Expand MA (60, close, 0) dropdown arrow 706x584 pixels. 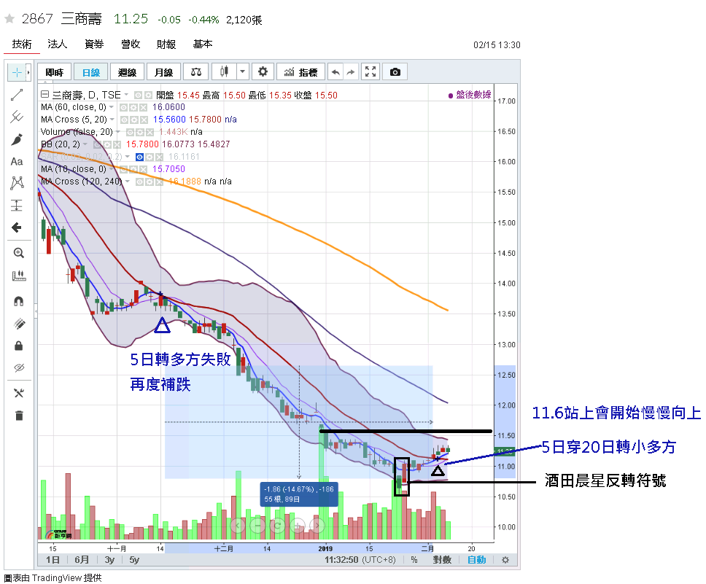112,107
